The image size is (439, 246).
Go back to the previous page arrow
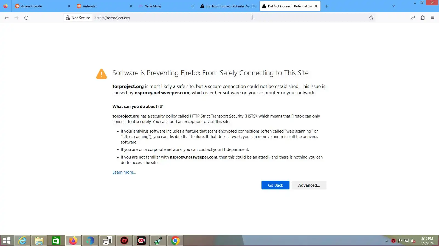click(7, 18)
